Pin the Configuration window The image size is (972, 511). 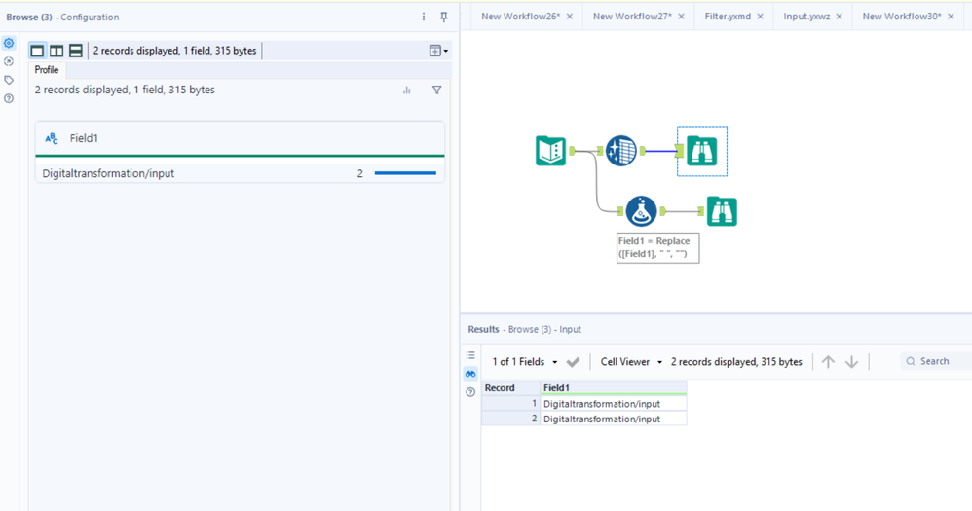444,17
